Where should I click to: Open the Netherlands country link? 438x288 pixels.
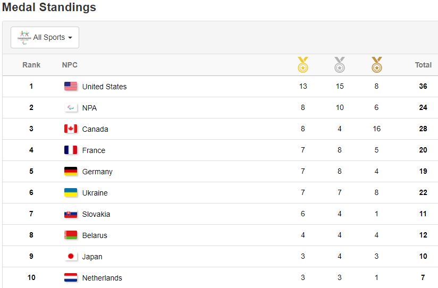pyautogui.click(x=102, y=278)
